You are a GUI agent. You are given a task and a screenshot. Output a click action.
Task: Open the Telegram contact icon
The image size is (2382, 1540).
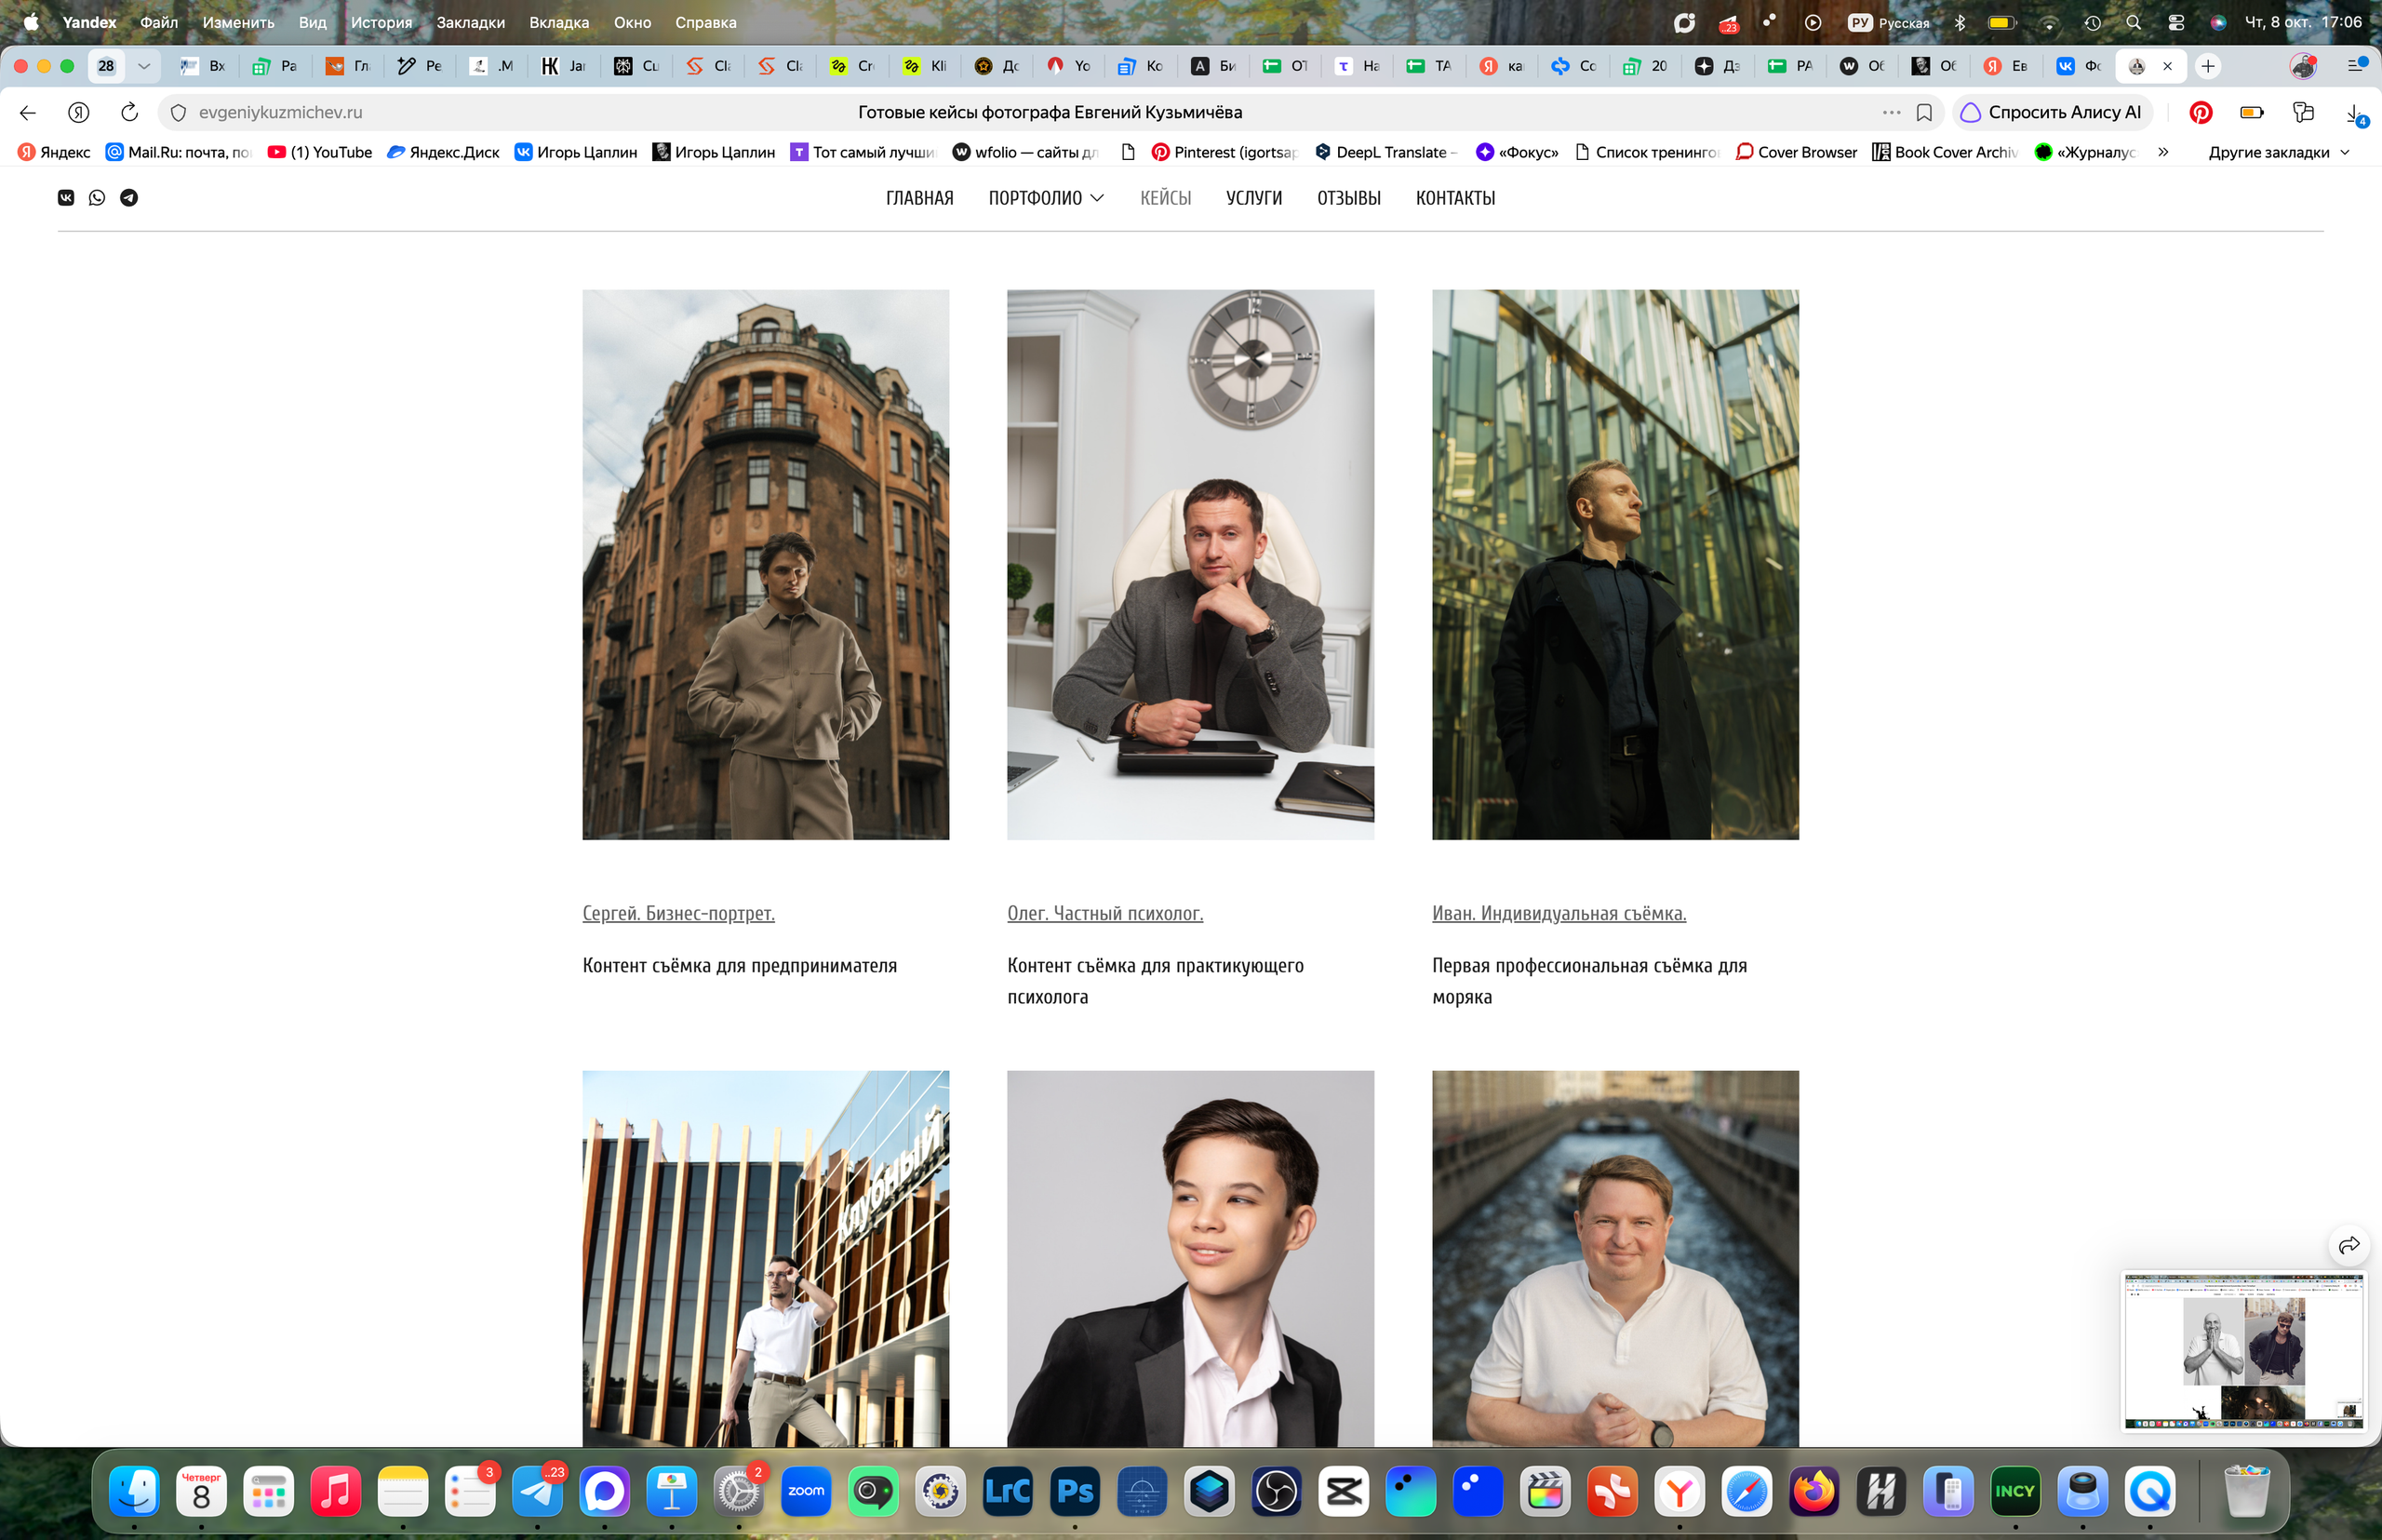129,197
